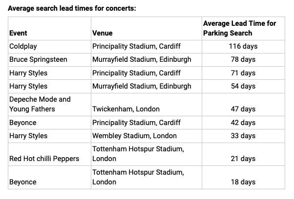Select the Venue column header
The image size is (294, 199).
pyautogui.click(x=102, y=33)
